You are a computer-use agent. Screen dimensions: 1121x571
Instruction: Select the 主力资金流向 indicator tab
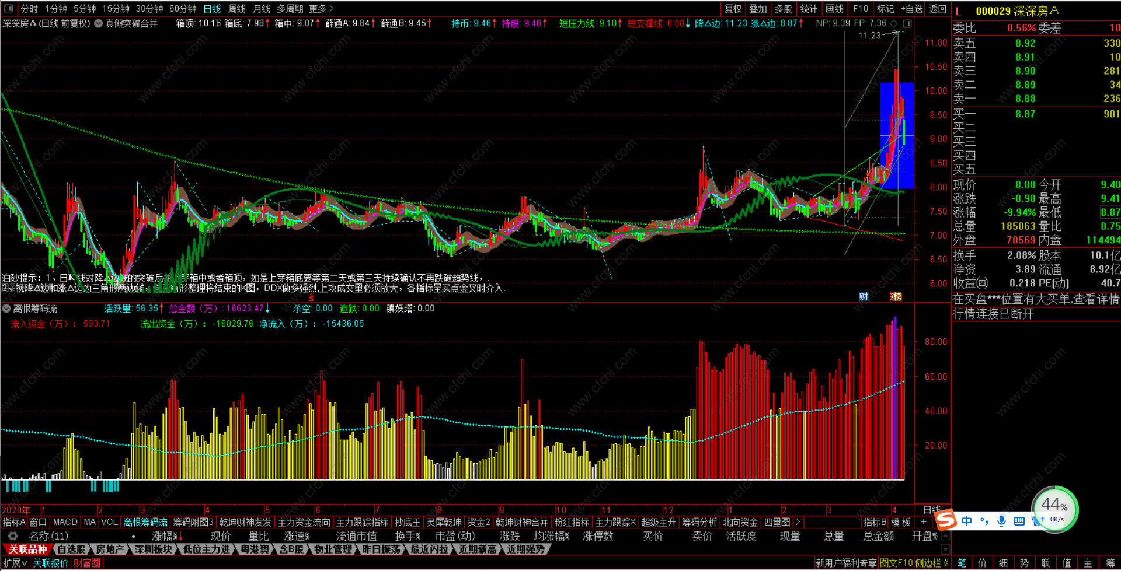[x=304, y=522]
